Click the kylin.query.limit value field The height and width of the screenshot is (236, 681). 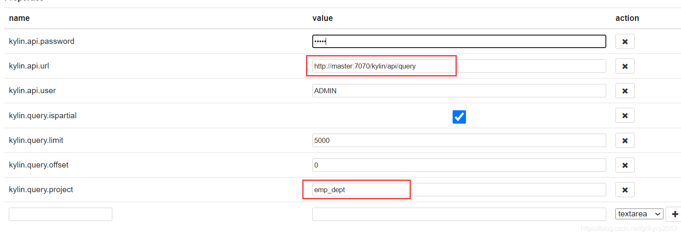[459, 140]
